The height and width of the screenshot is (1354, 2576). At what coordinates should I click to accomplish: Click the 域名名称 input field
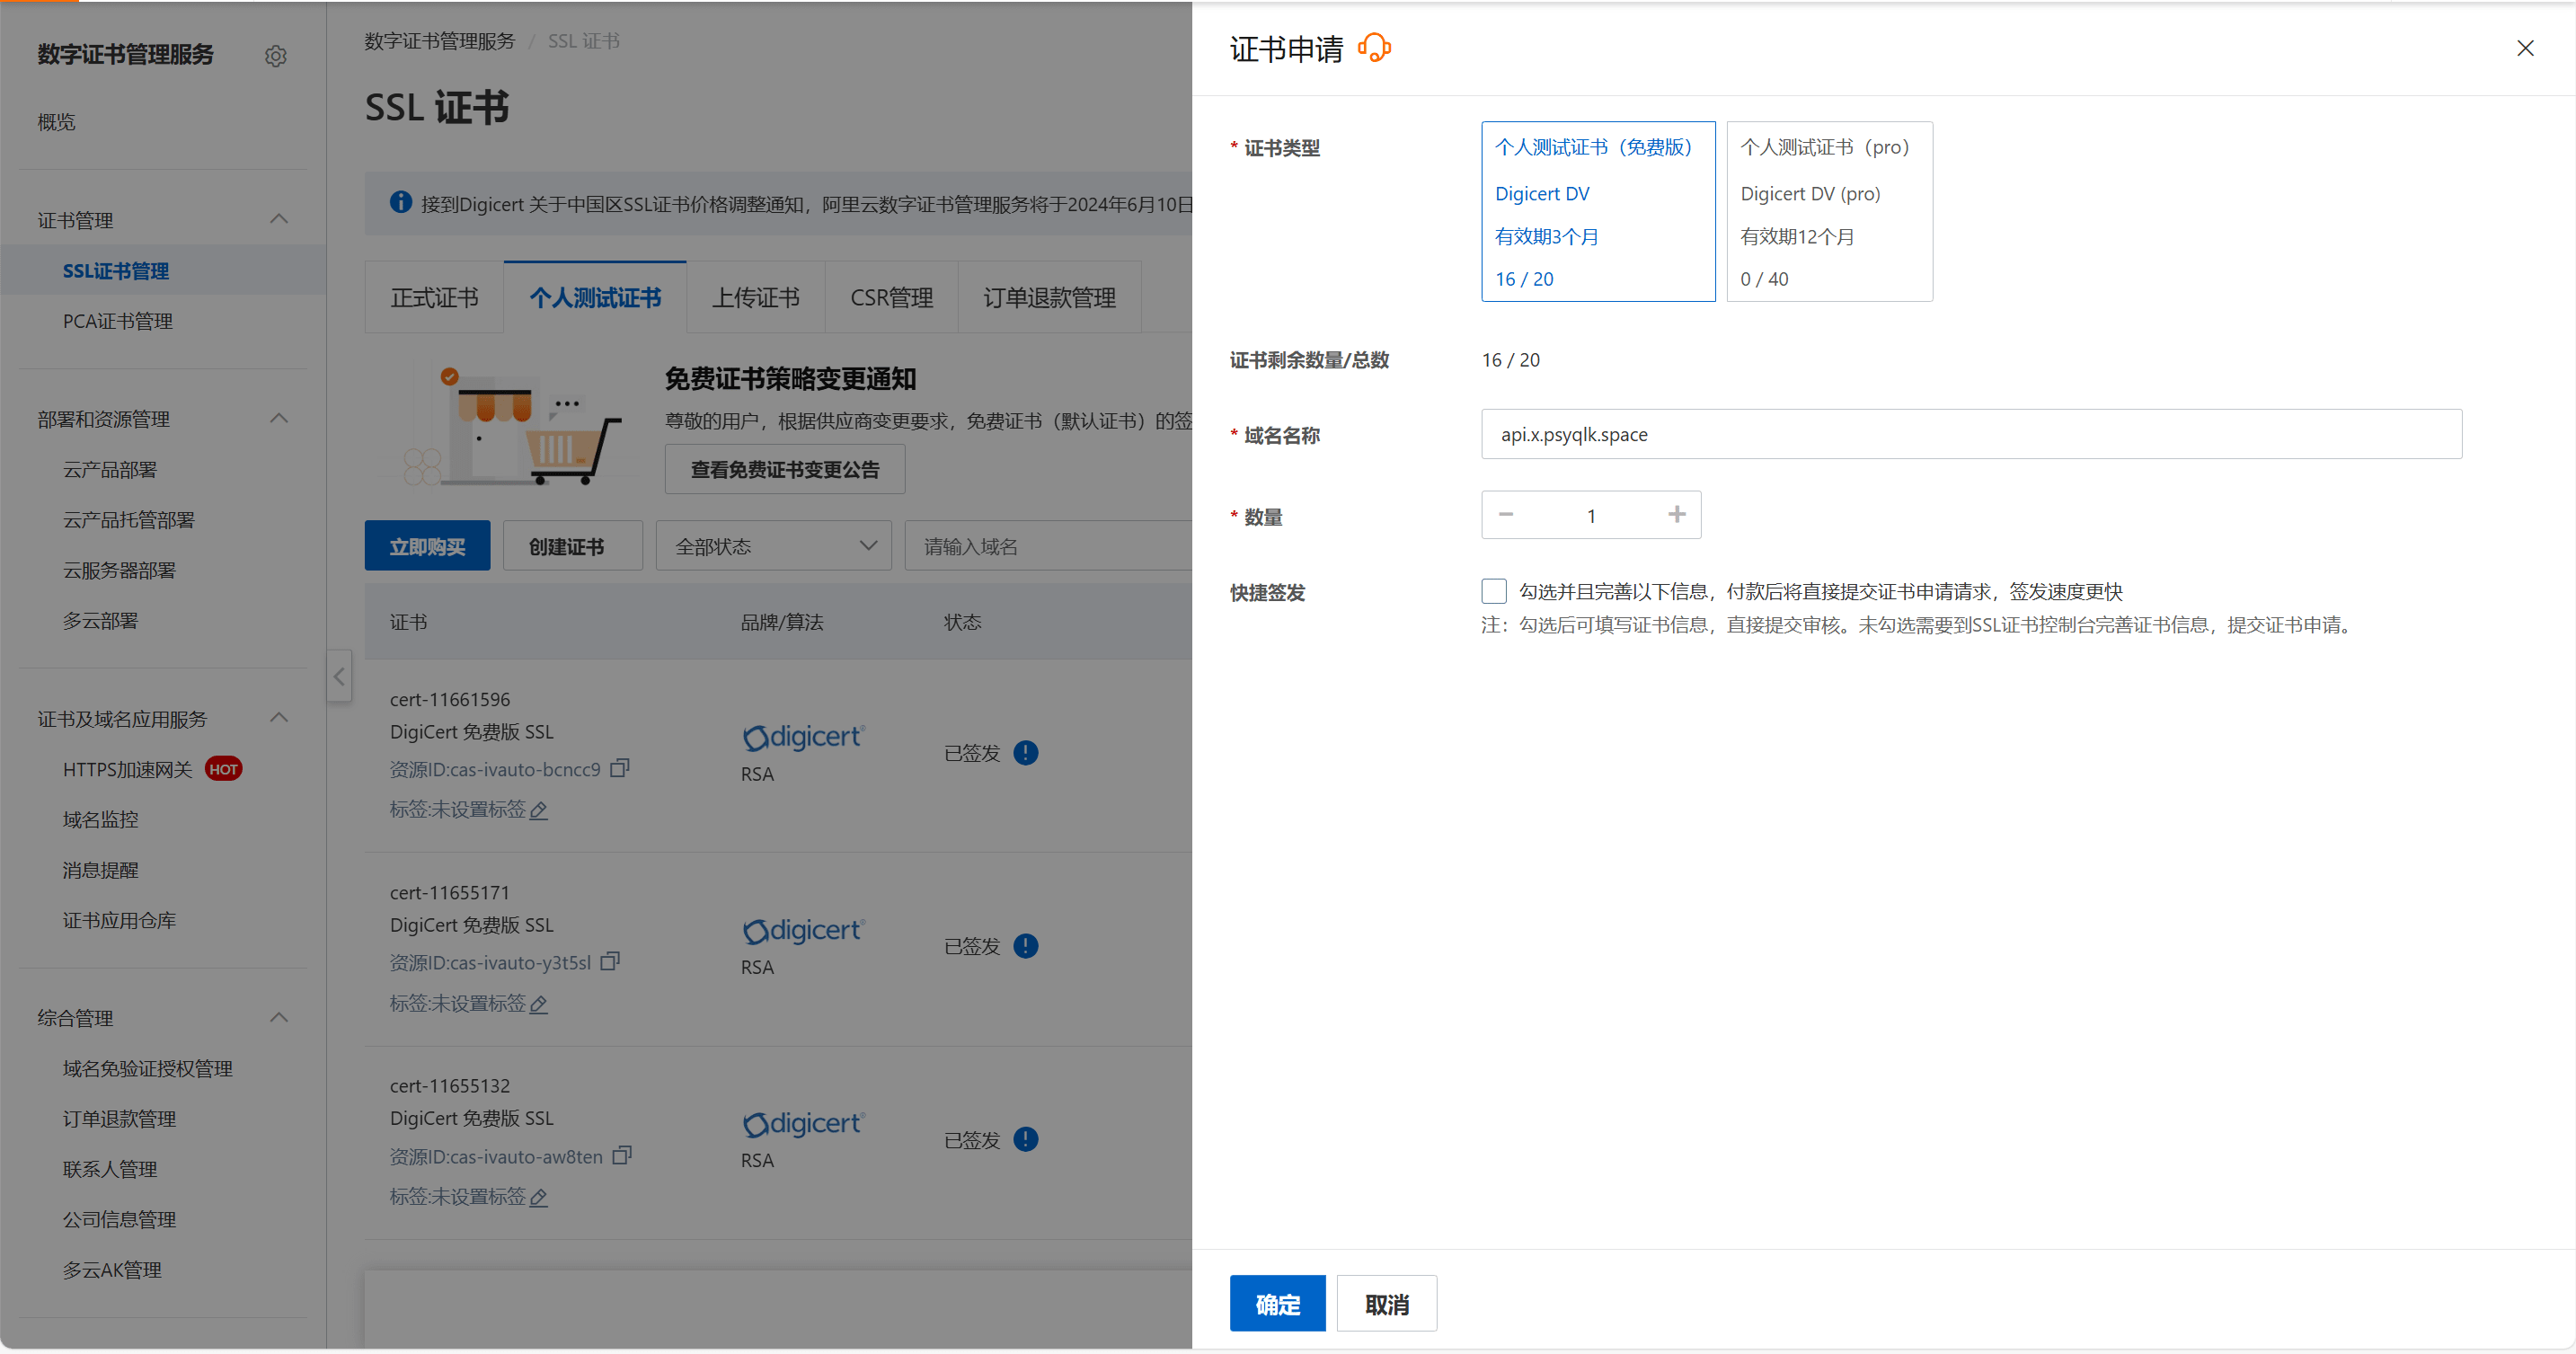click(1970, 434)
